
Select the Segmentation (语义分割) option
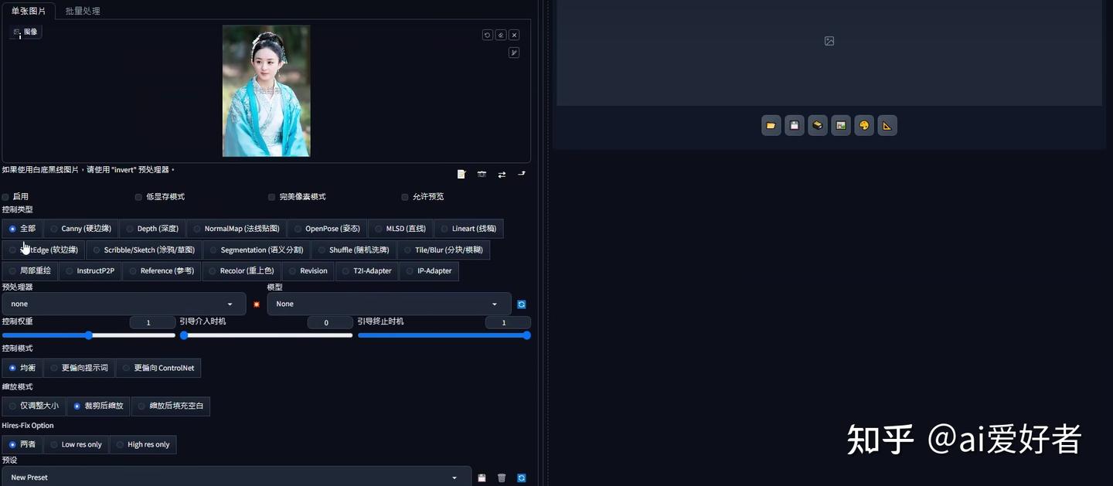click(x=257, y=250)
